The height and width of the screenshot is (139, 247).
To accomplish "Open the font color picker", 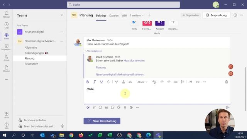I will (123, 82).
